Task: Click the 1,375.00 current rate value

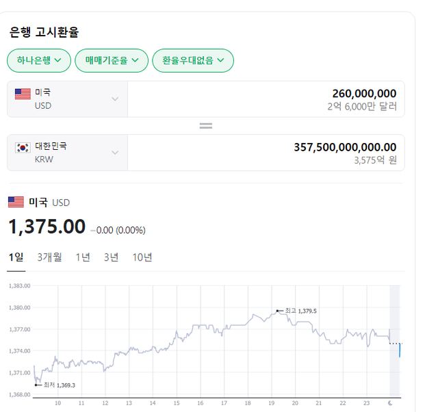Action: (47, 227)
